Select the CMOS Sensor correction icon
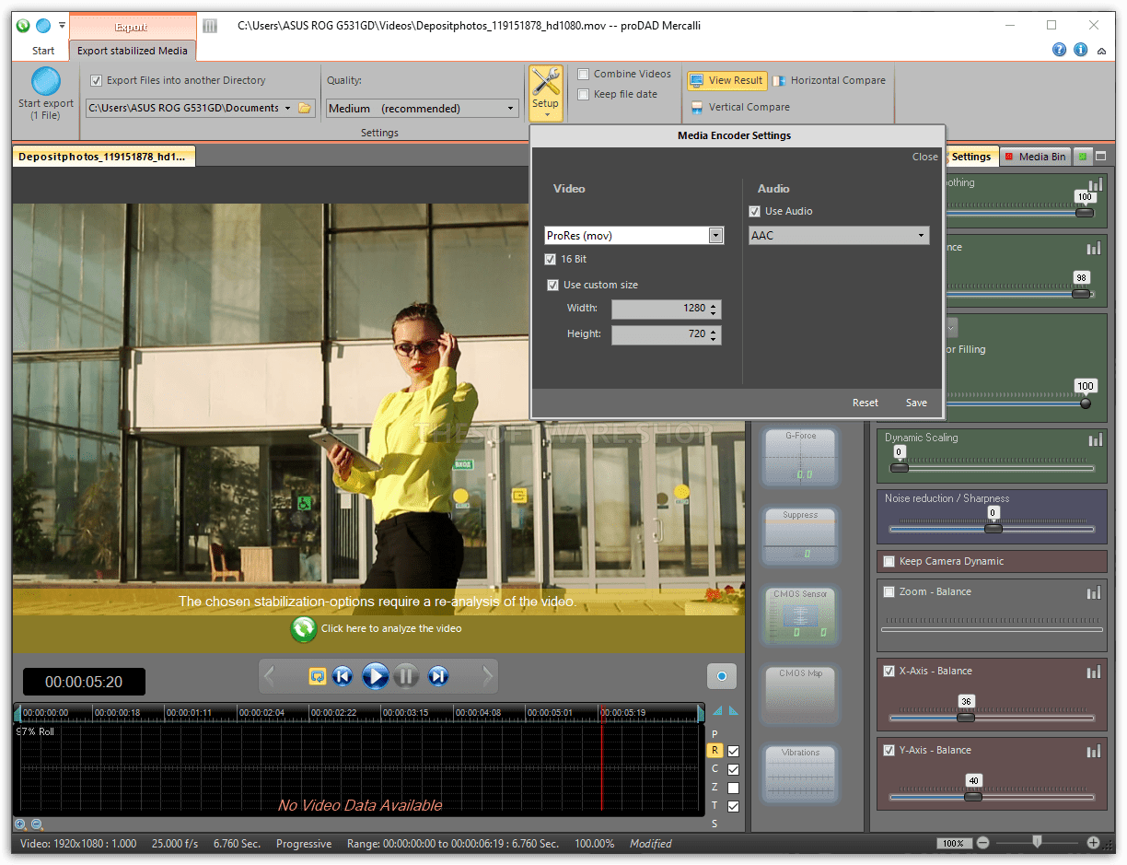The height and width of the screenshot is (865, 1127). 799,615
